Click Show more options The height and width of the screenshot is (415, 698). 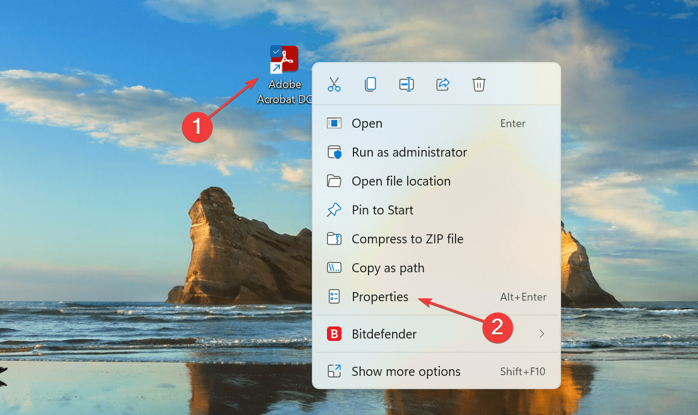pos(405,371)
